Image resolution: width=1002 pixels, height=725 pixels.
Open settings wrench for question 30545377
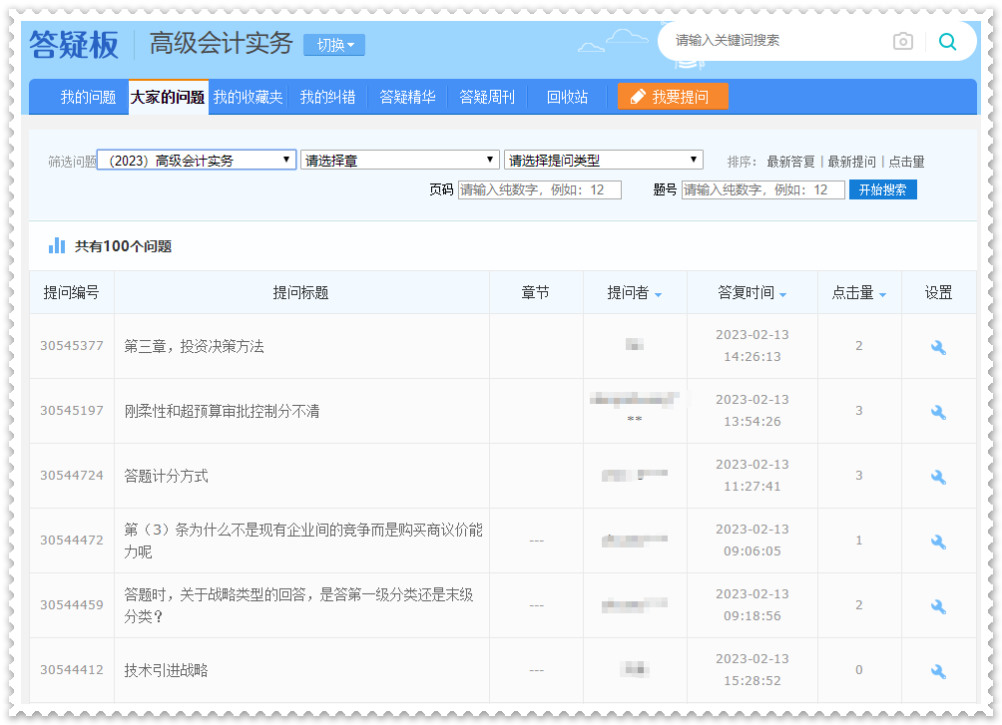point(937,346)
